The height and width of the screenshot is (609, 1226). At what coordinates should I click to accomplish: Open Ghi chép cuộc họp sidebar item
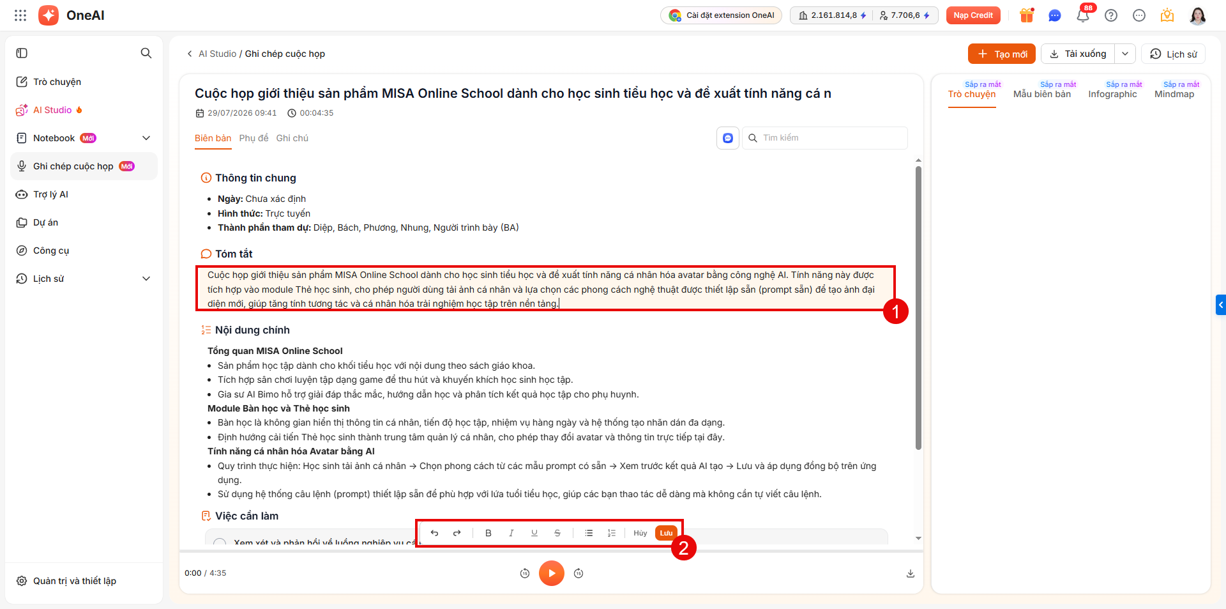click(x=84, y=166)
